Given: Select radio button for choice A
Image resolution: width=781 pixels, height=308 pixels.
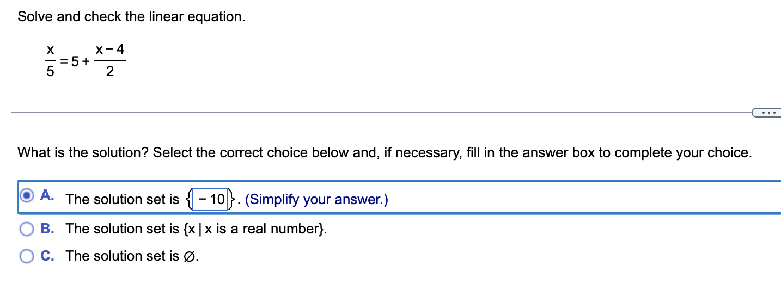Looking at the screenshot, I should pos(27,195).
